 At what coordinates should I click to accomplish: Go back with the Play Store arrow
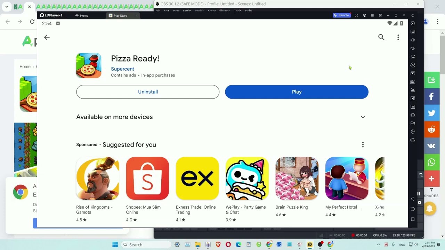tap(47, 37)
